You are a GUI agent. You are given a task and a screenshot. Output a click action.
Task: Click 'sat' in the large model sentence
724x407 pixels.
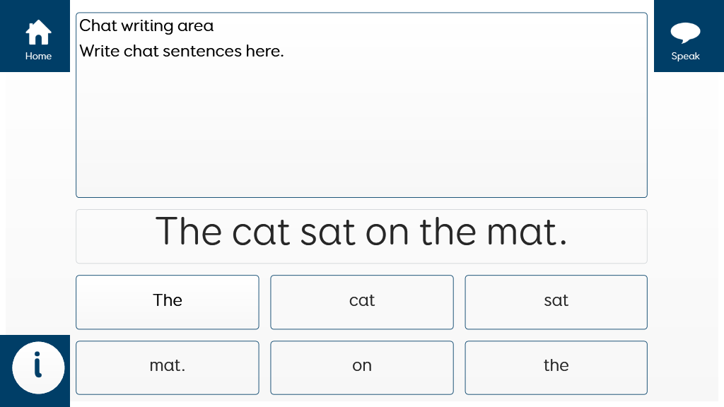327,232
